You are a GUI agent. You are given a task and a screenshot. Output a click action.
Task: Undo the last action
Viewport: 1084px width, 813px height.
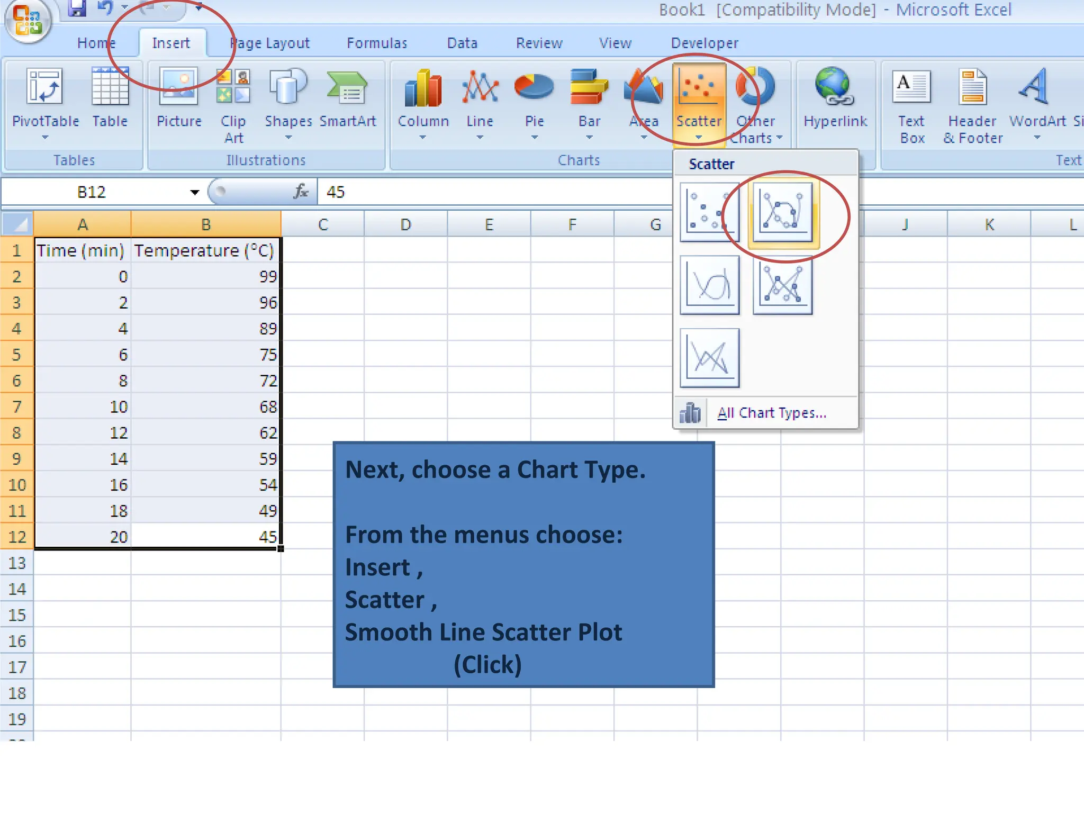click(106, 7)
